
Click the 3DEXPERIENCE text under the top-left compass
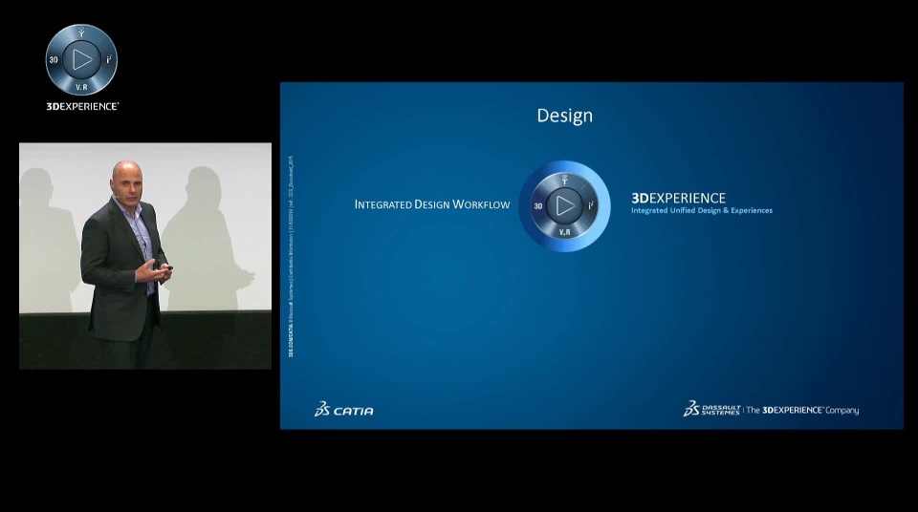tap(82, 106)
